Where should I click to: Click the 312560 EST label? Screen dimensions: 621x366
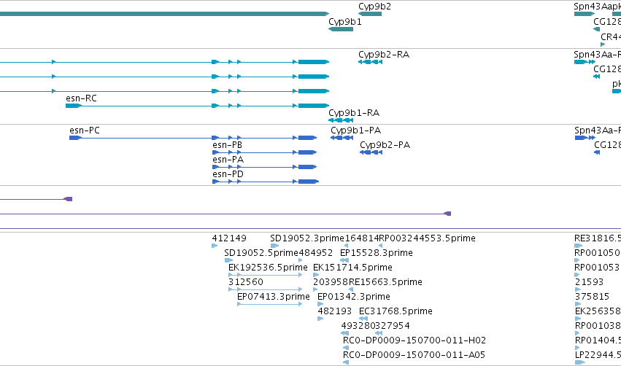coord(246,282)
